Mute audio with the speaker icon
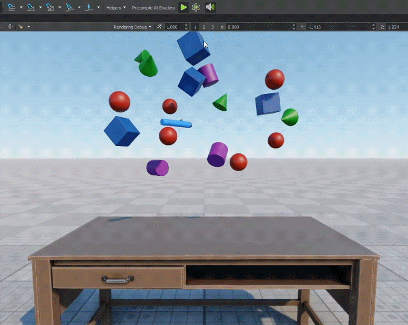408x325 pixels. (x=210, y=7)
